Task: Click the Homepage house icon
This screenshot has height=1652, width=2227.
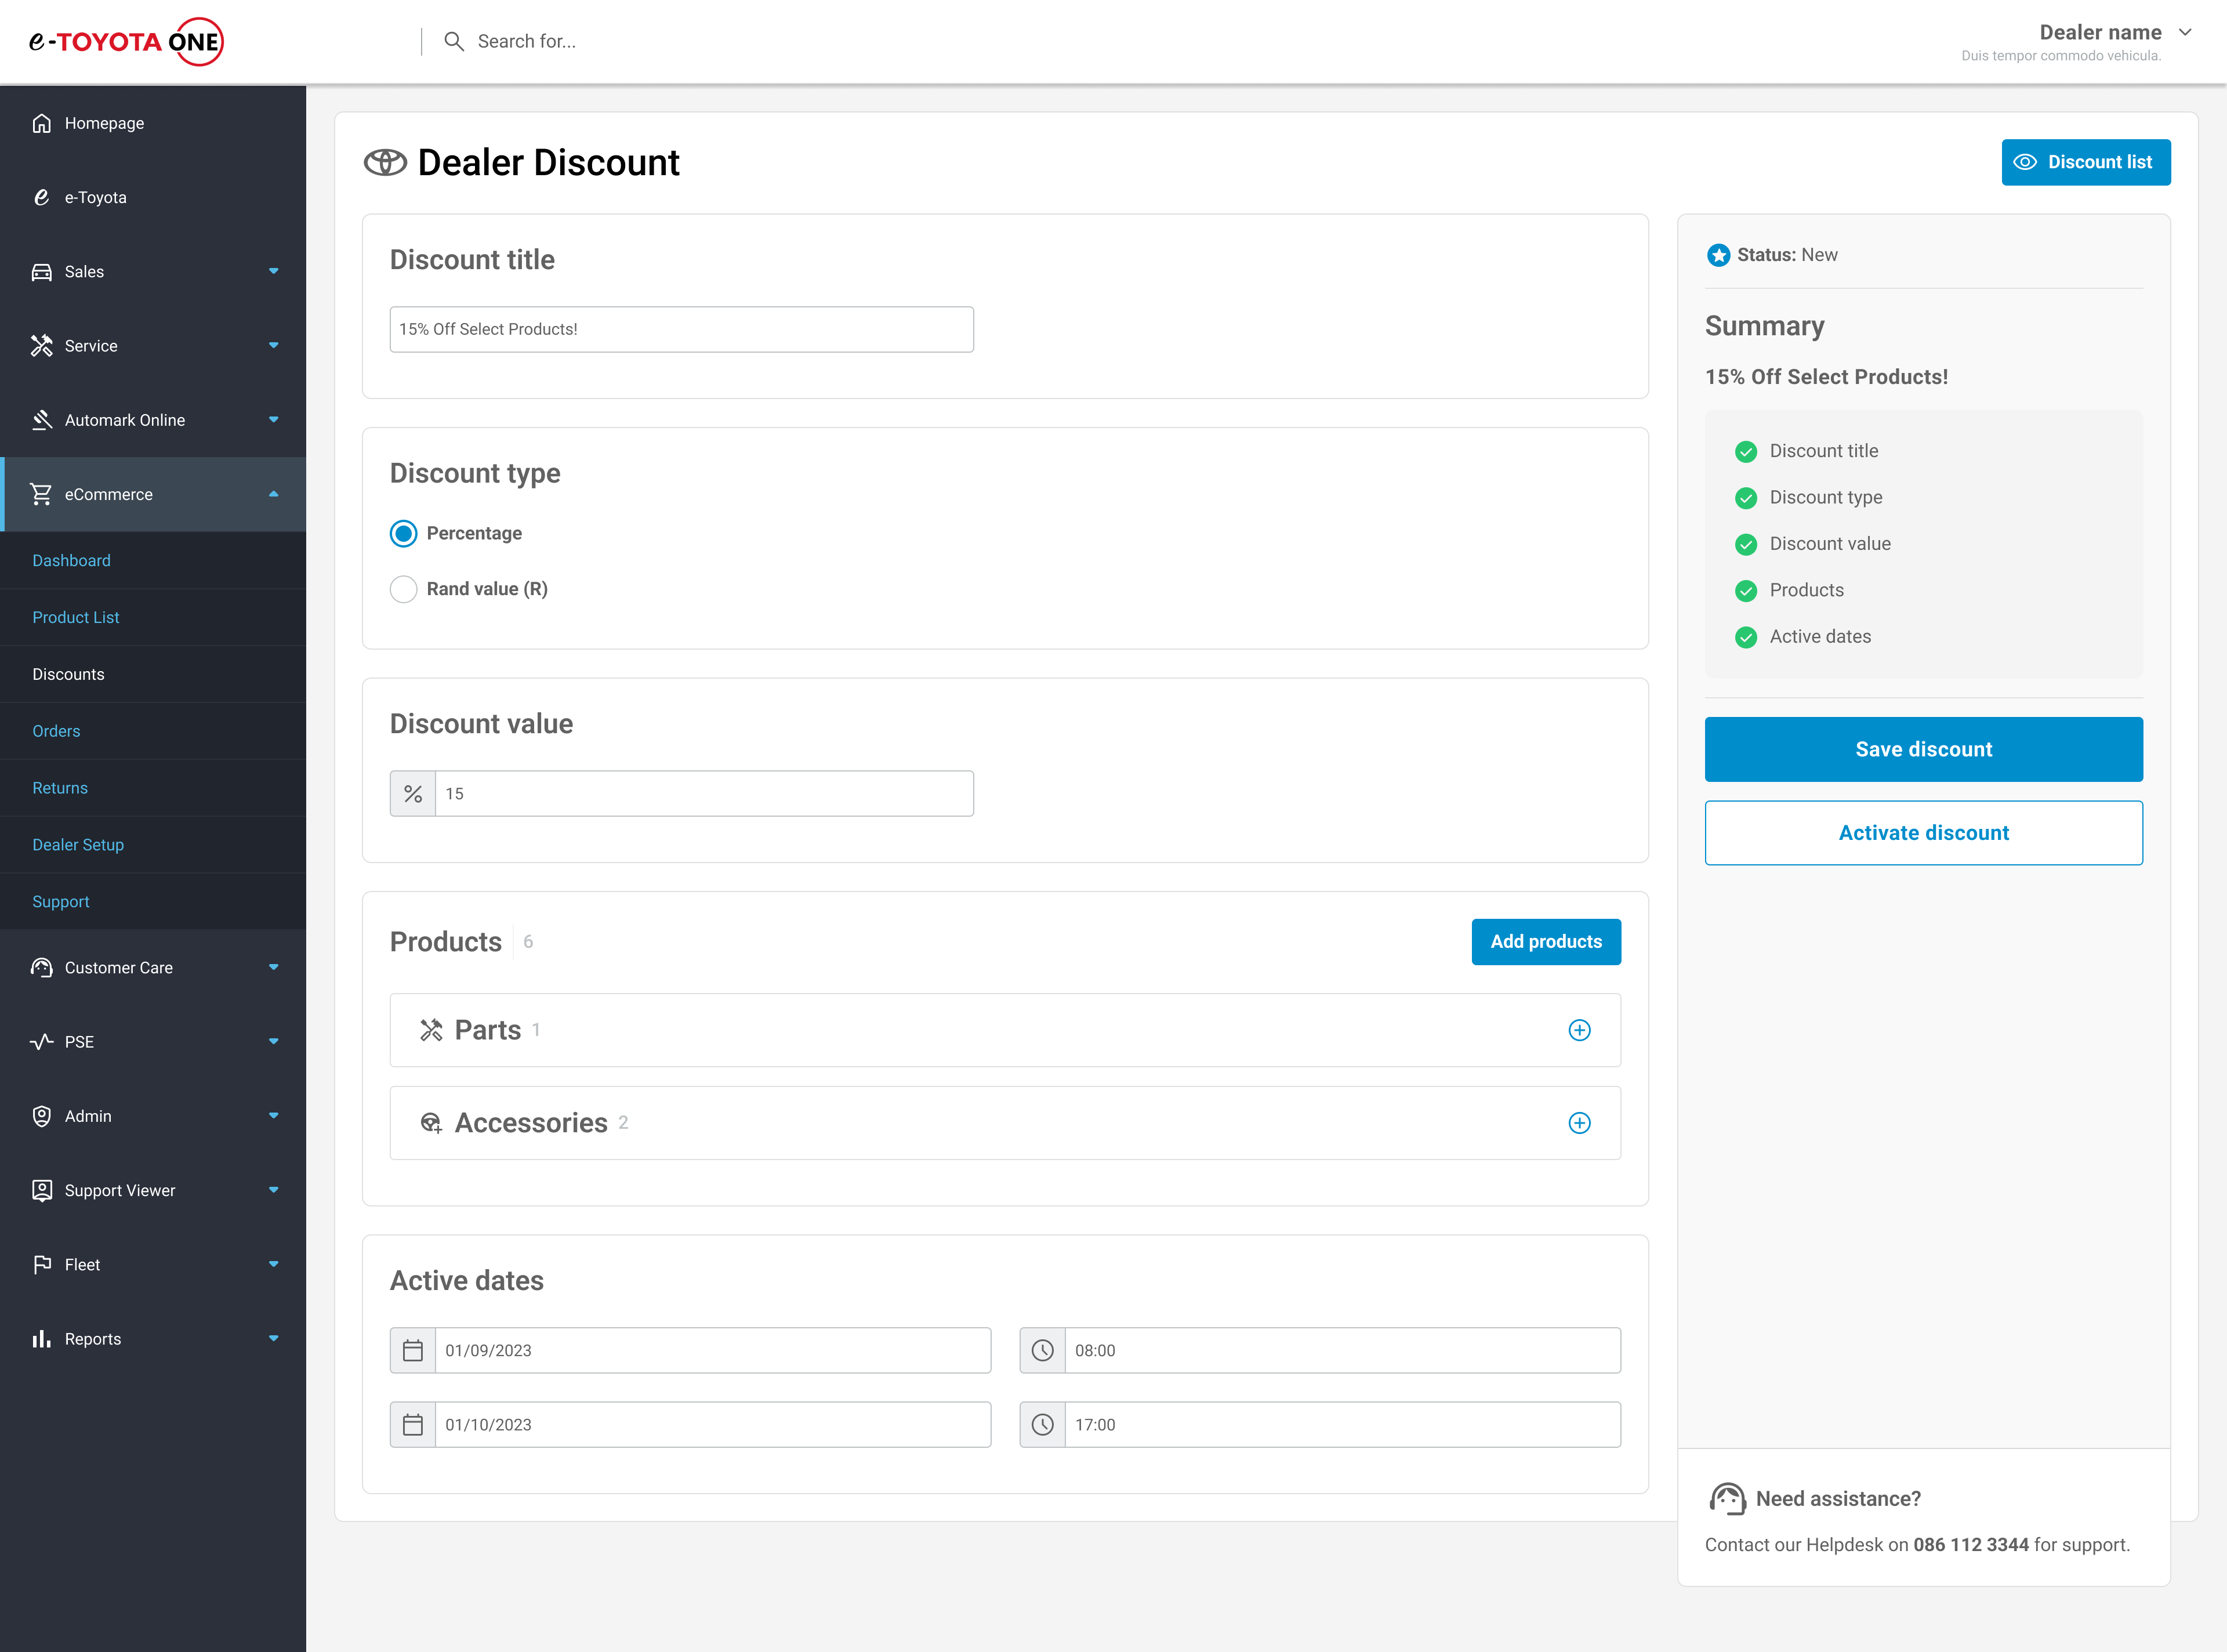Action: (x=41, y=123)
